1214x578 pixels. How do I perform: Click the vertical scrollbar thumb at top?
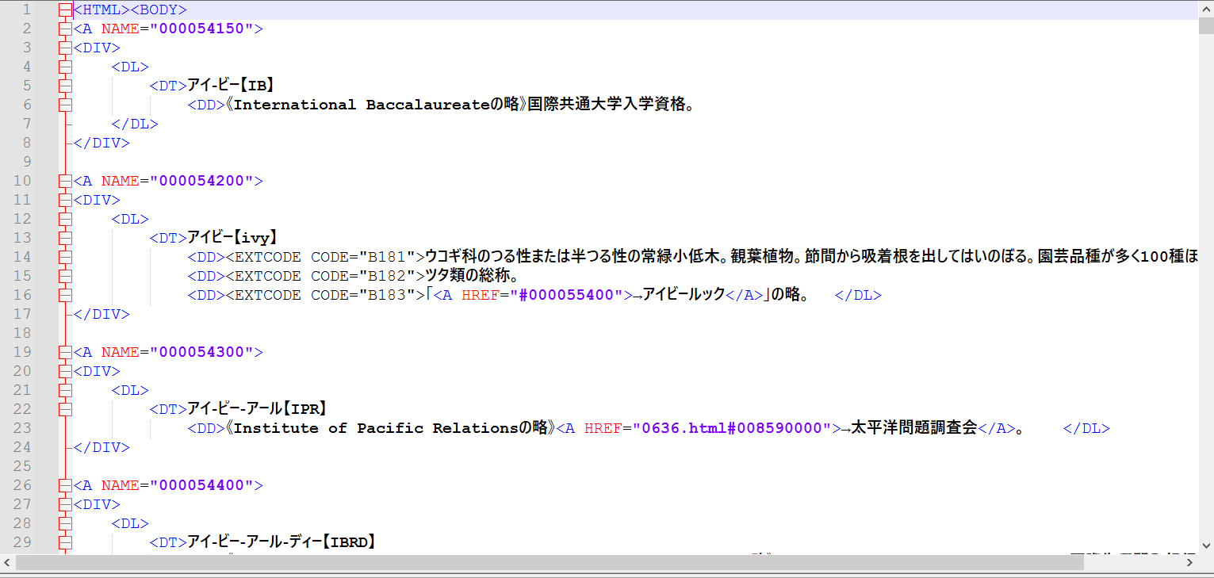(x=1205, y=26)
